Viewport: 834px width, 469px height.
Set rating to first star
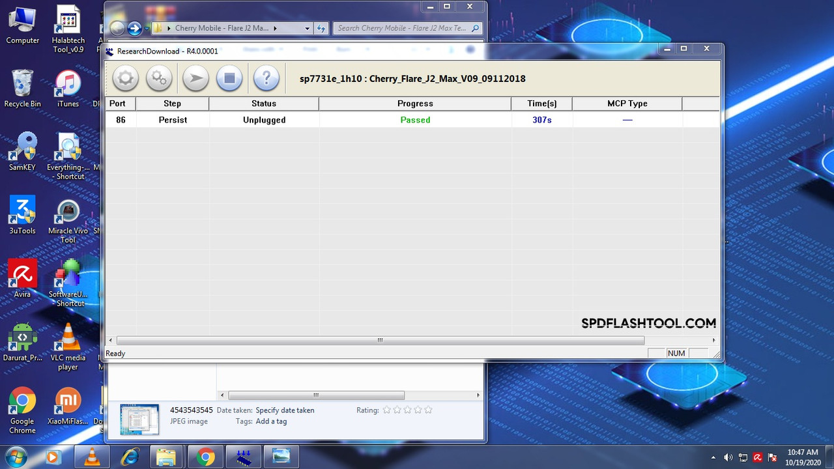386,410
